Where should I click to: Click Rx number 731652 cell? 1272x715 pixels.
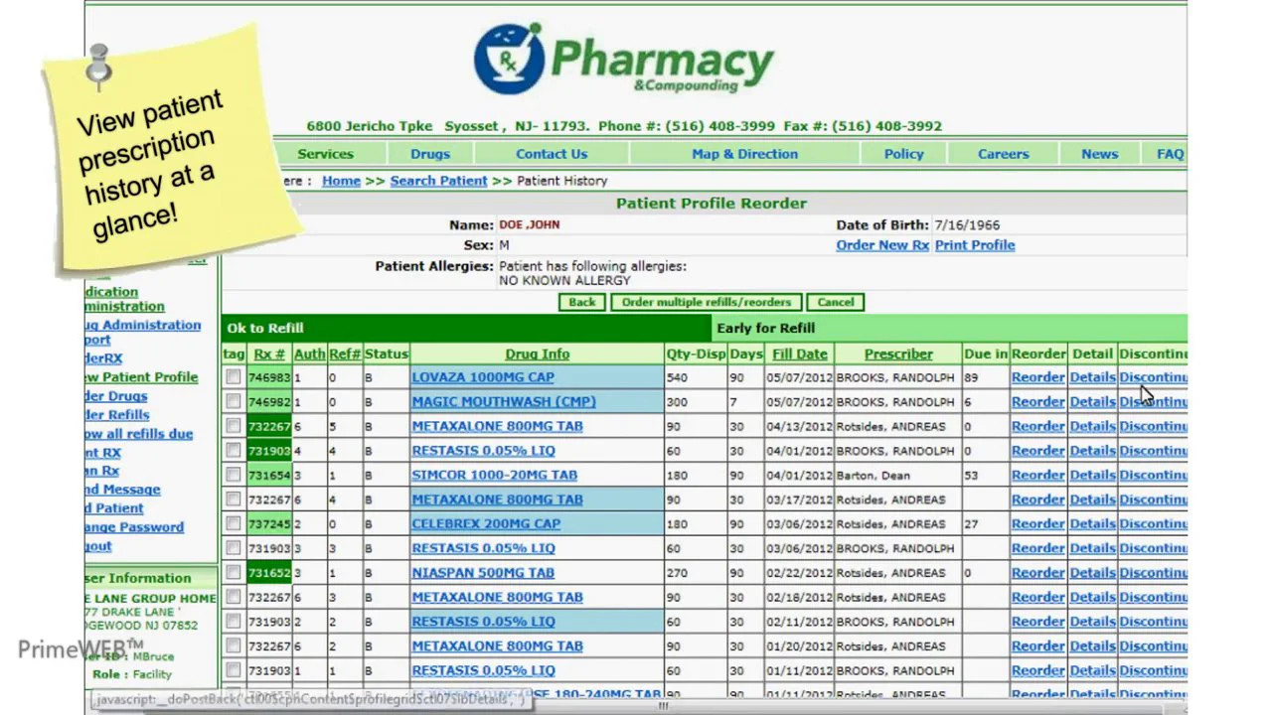coord(268,572)
